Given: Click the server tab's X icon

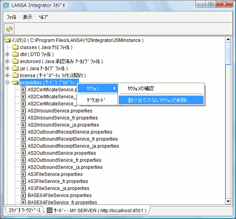Looking at the screenshot, I should click(50, 210).
